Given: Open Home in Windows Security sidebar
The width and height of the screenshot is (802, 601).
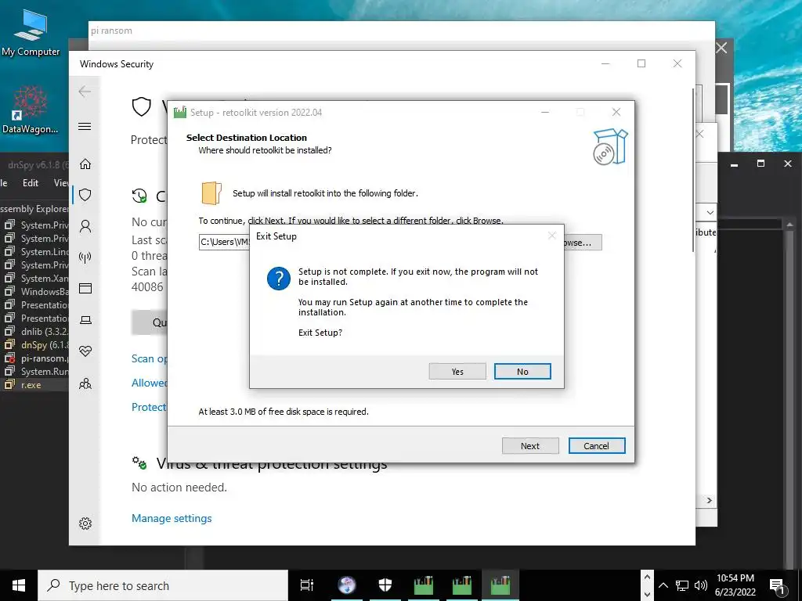Looking at the screenshot, I should coord(85,164).
